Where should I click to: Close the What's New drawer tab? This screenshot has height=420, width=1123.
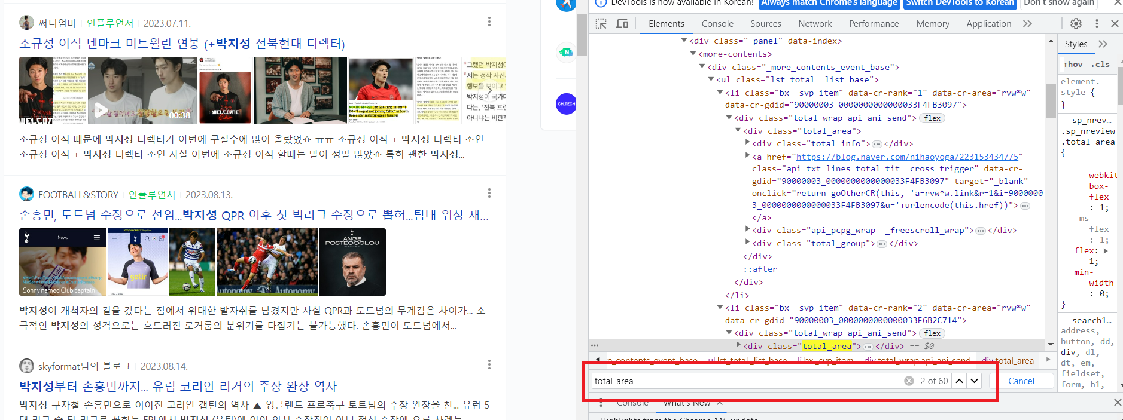click(x=720, y=403)
